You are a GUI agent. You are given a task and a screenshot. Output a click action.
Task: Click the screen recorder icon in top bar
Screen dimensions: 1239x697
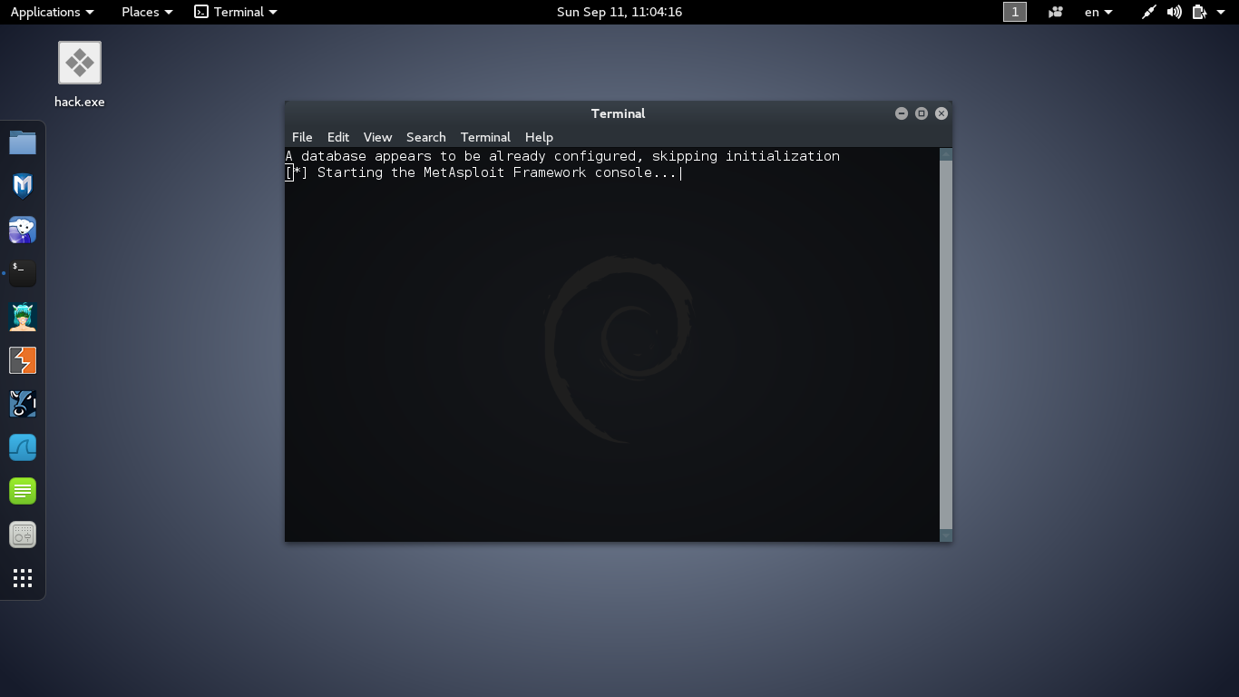click(1055, 12)
